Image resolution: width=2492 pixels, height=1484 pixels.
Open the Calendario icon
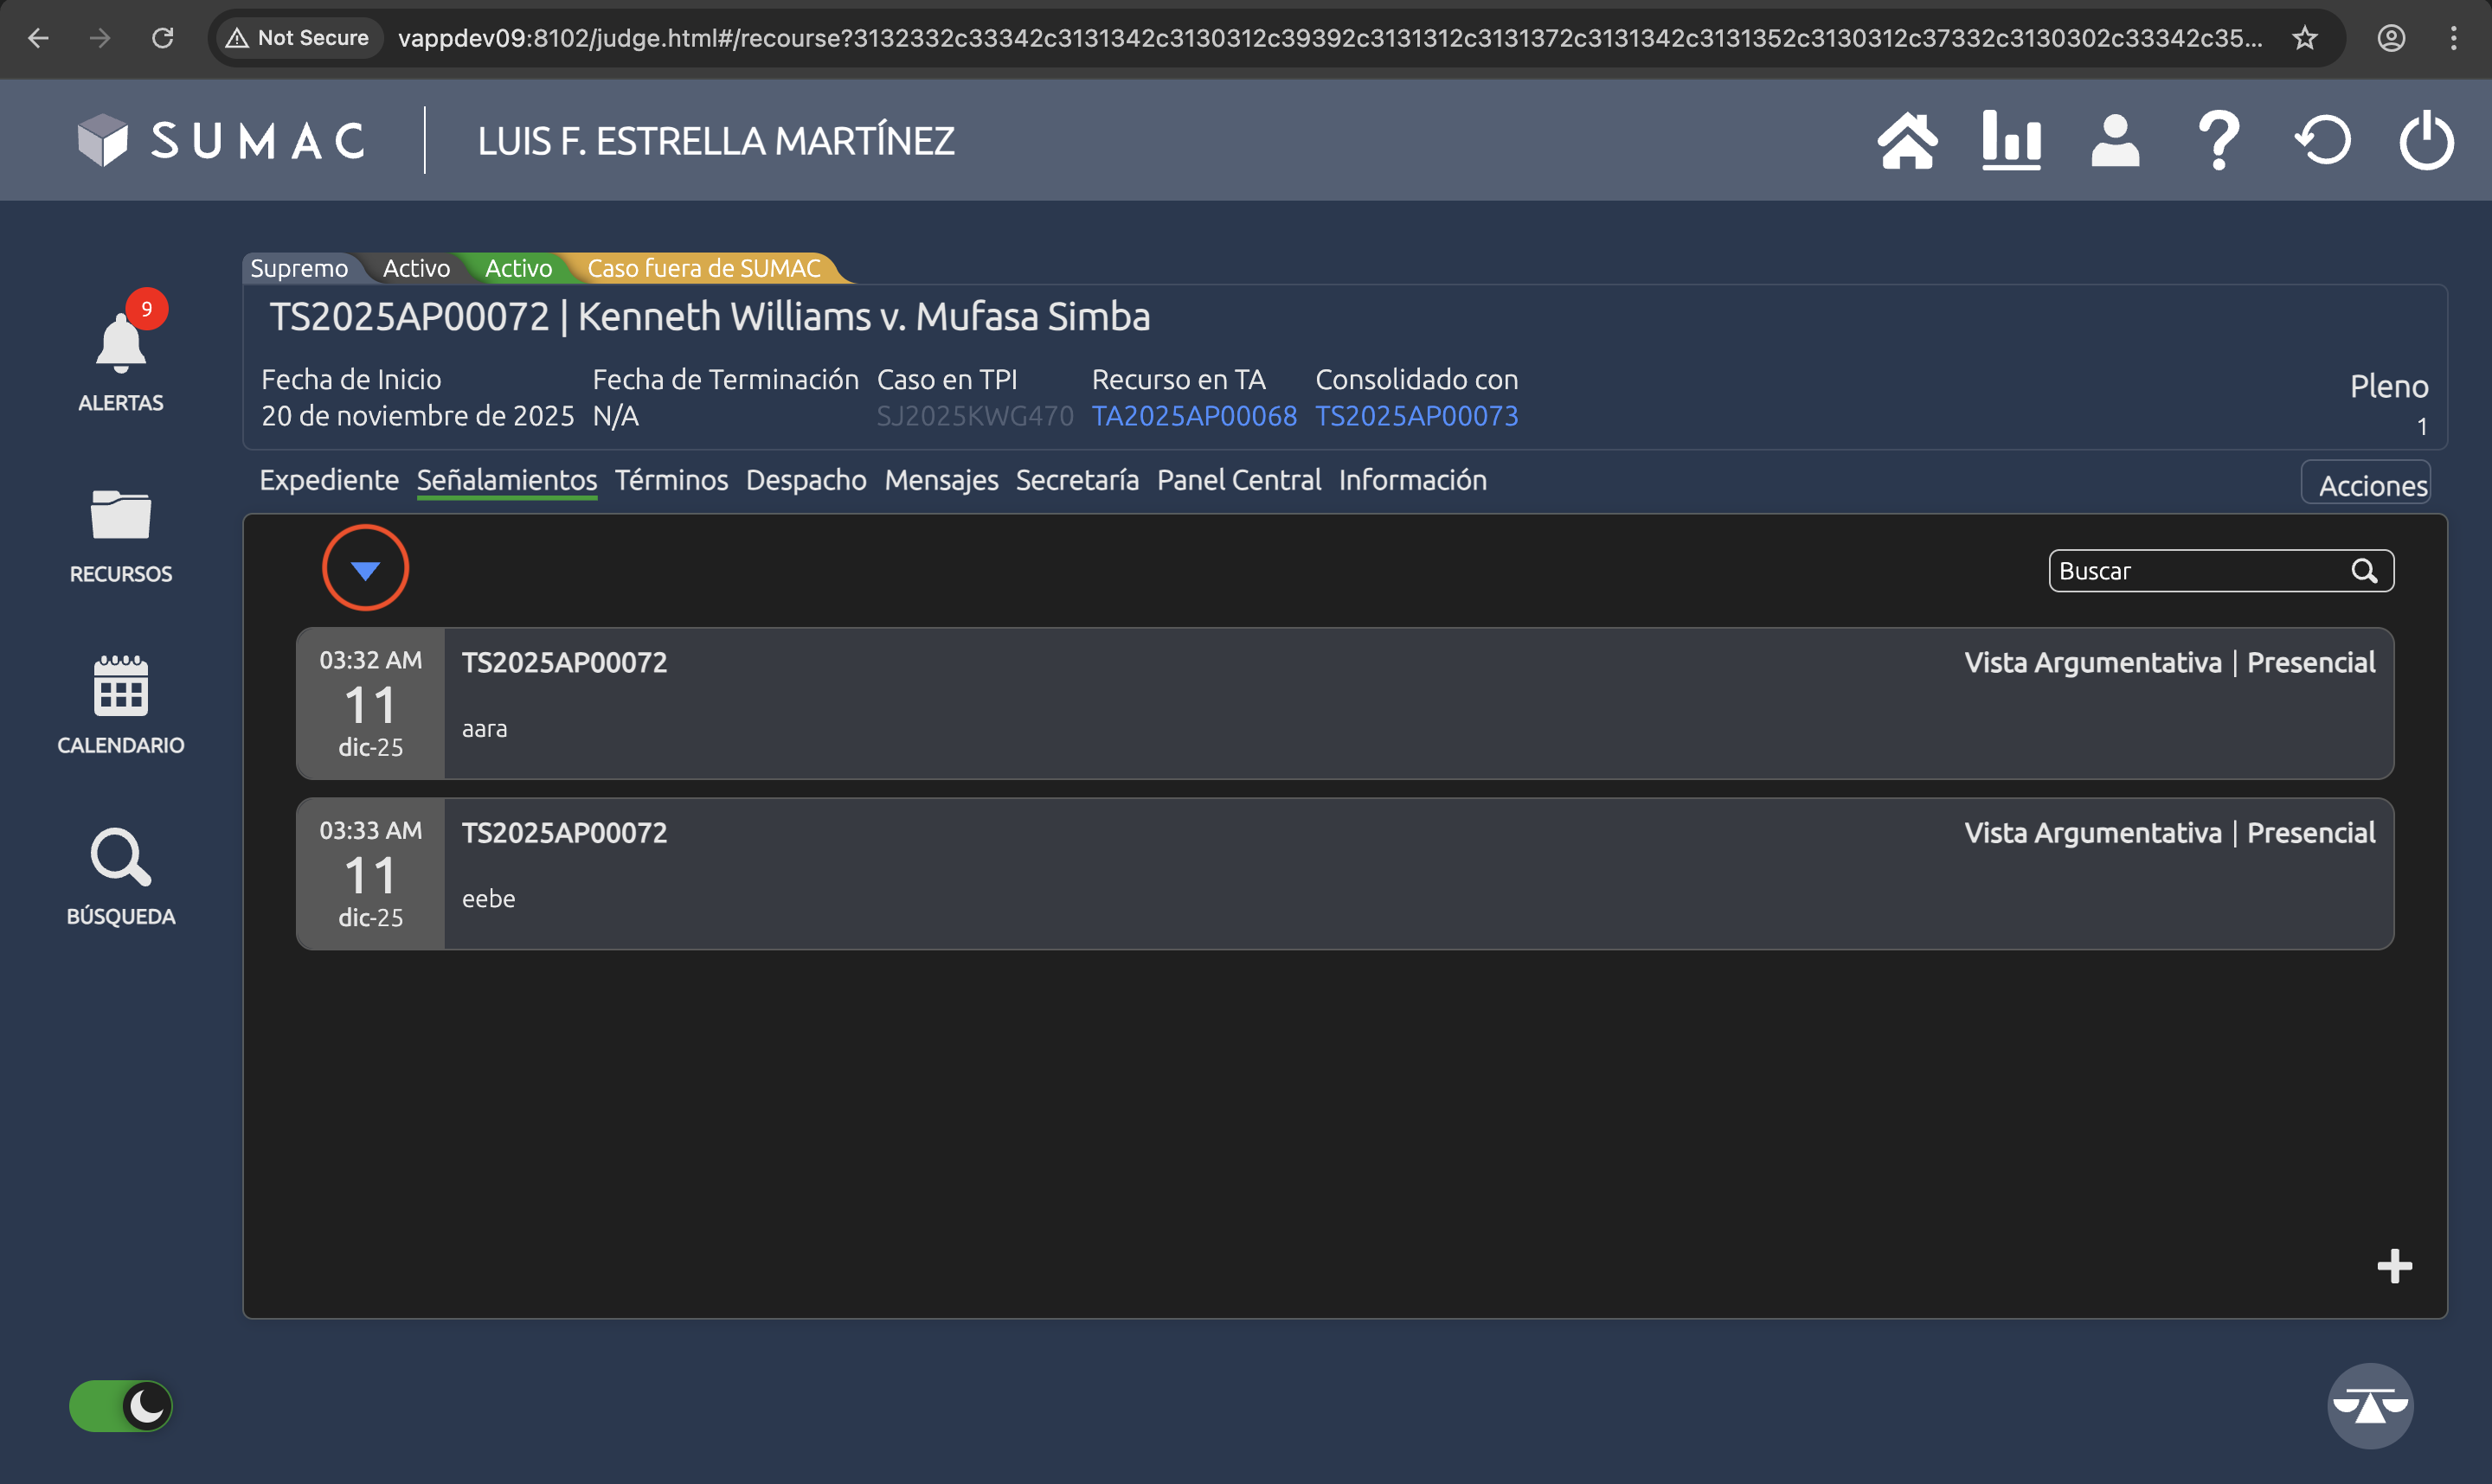(121, 687)
